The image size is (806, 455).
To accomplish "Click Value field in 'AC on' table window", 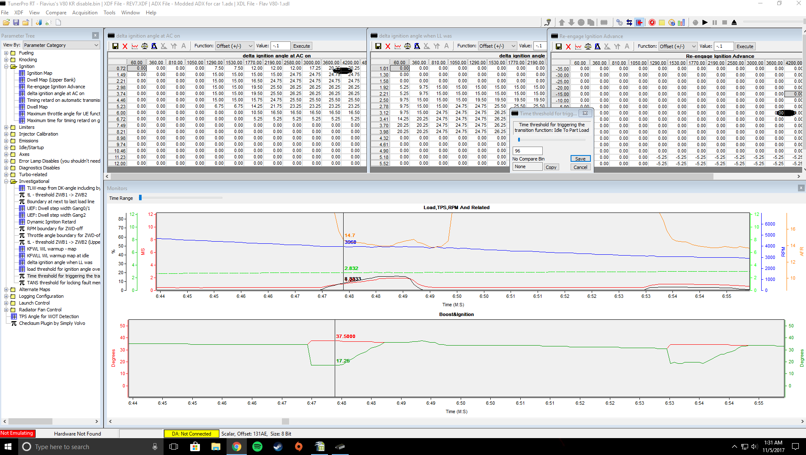I will coord(280,46).
